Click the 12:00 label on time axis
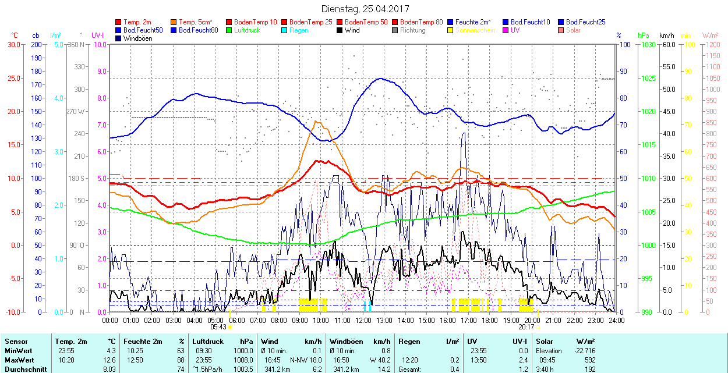The width and height of the screenshot is (728, 373). pos(363,320)
